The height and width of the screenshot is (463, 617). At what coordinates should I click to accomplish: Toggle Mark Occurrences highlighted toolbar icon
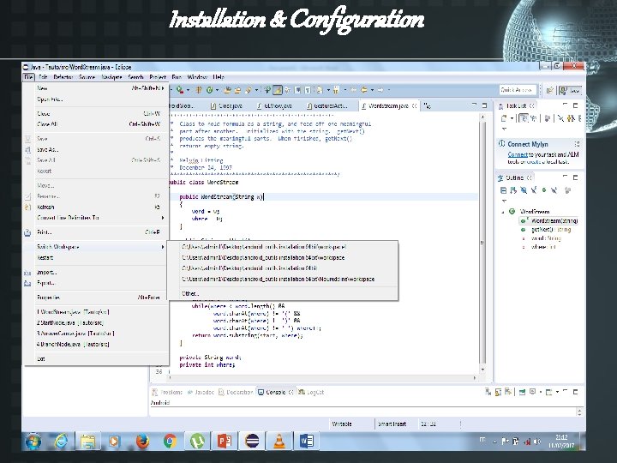278,90
